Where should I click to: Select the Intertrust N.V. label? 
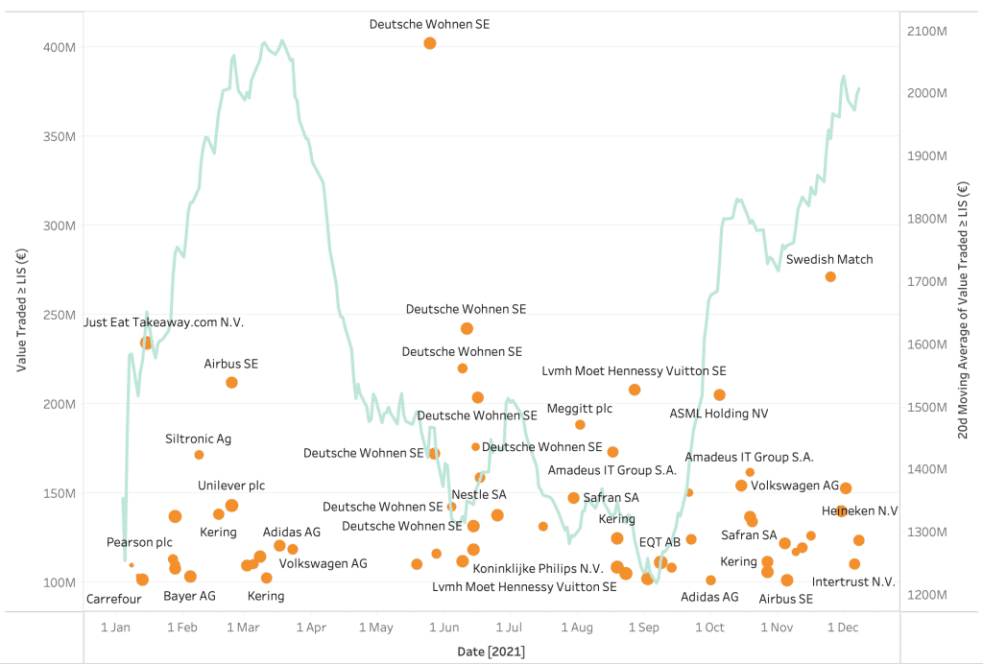[x=852, y=581]
